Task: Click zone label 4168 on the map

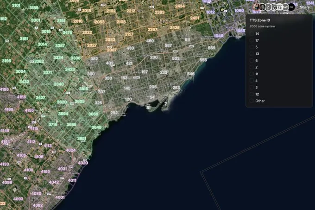Action: click(x=9, y=109)
